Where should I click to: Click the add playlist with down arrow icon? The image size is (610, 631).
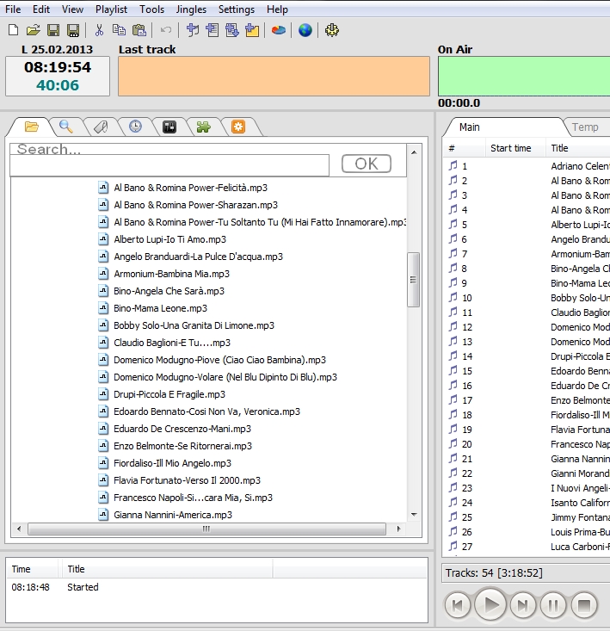point(232,30)
